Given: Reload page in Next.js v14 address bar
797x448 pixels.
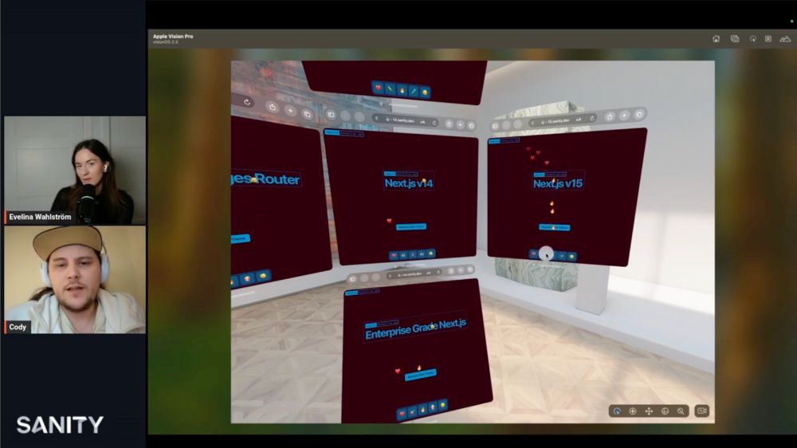Looking at the screenshot, I should (434, 123).
